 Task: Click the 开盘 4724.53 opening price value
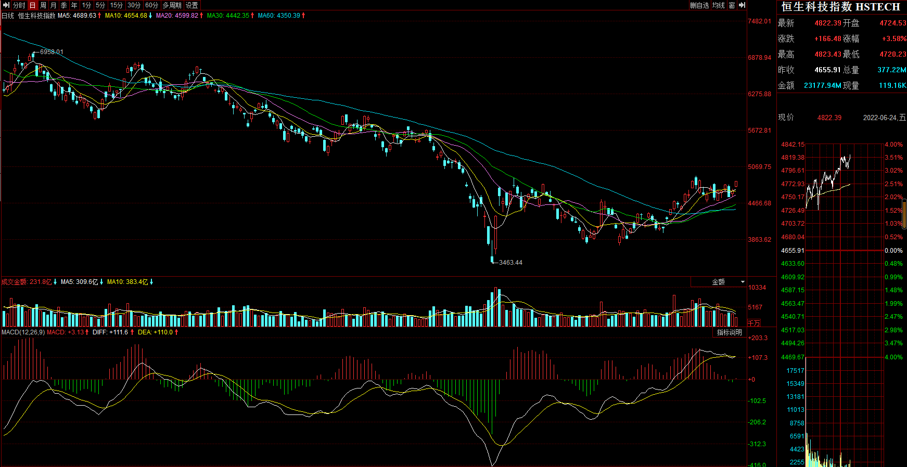tap(893, 23)
